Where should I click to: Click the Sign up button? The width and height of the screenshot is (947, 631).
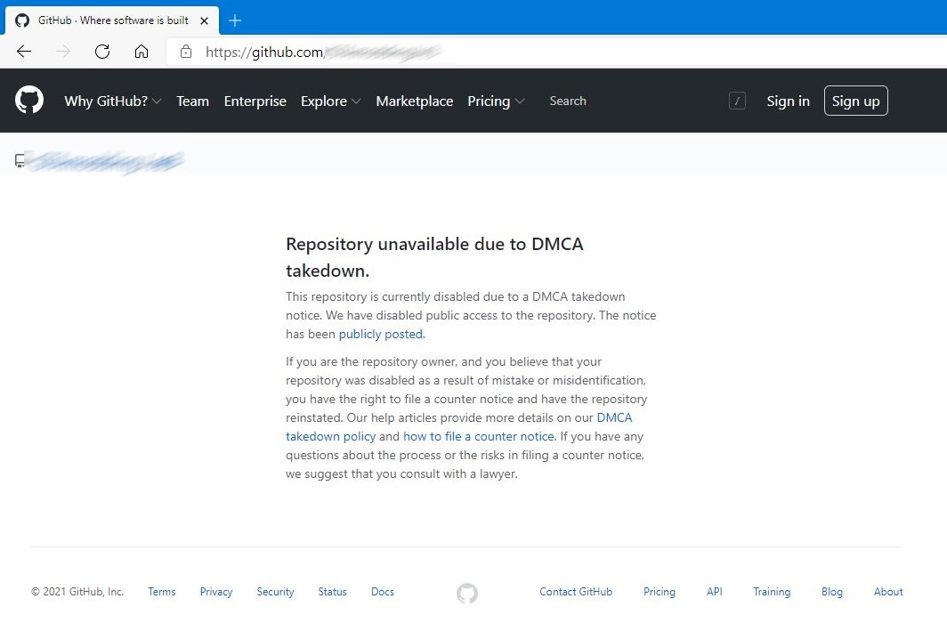click(x=855, y=101)
